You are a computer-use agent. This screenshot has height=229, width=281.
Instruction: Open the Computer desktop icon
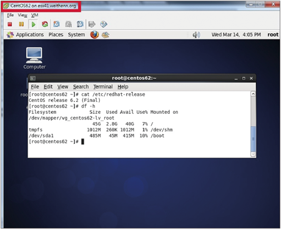pos(34,58)
